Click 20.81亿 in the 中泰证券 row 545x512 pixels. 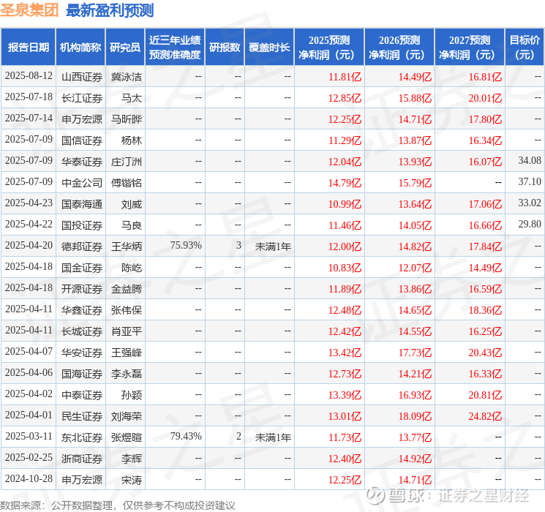tap(485, 395)
